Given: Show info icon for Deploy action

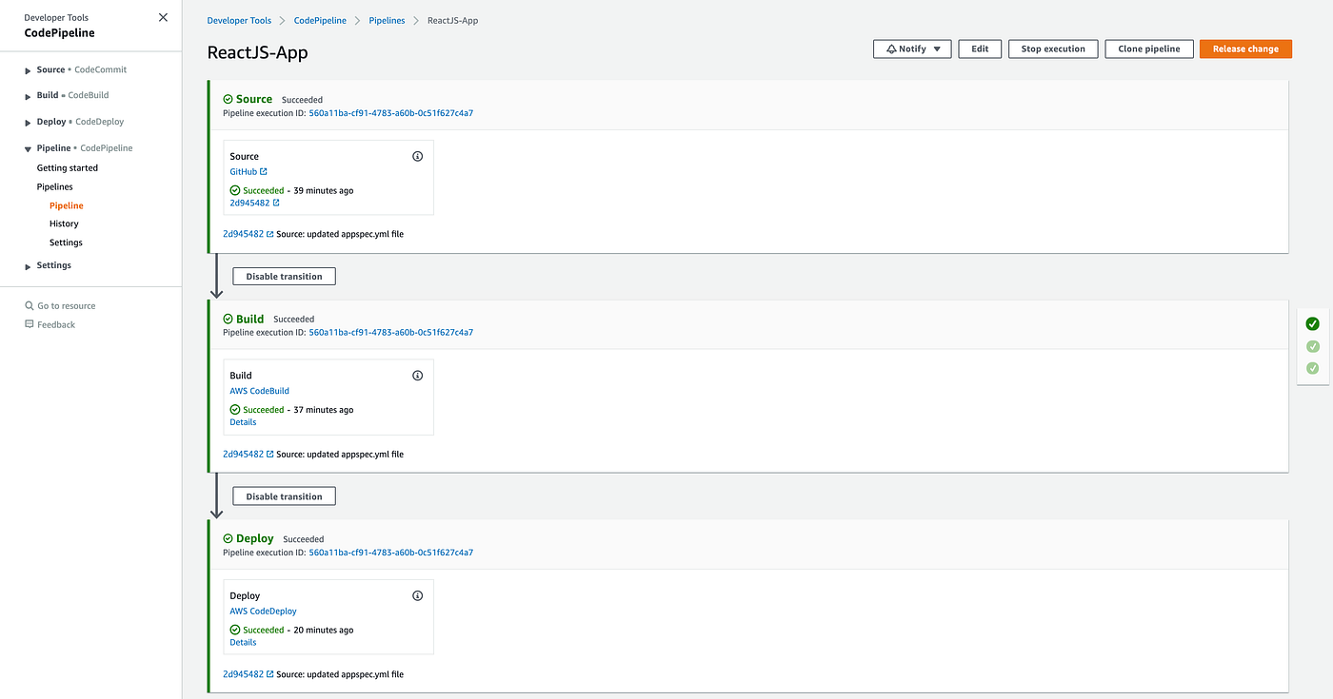Looking at the screenshot, I should click(417, 595).
